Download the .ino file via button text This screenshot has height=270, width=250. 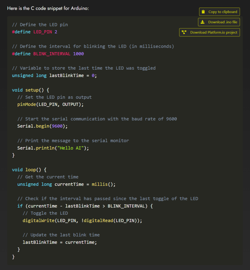click(223, 22)
